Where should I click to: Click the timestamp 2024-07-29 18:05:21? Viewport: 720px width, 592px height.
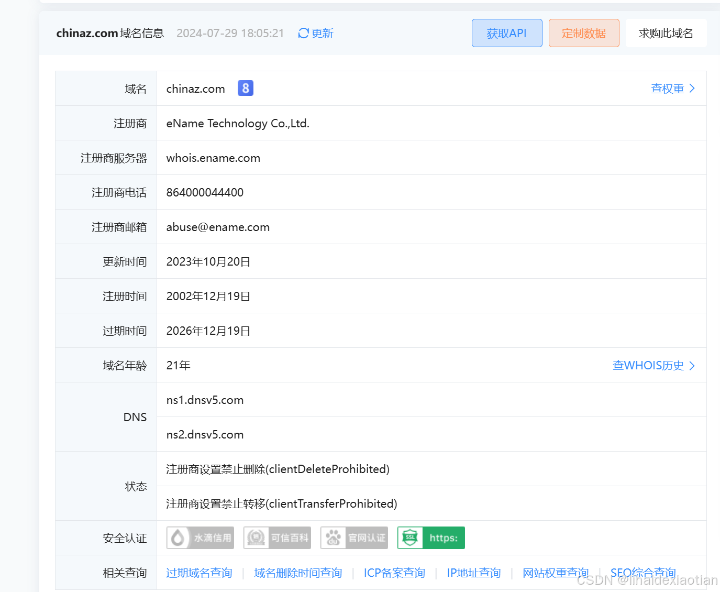[x=230, y=33]
